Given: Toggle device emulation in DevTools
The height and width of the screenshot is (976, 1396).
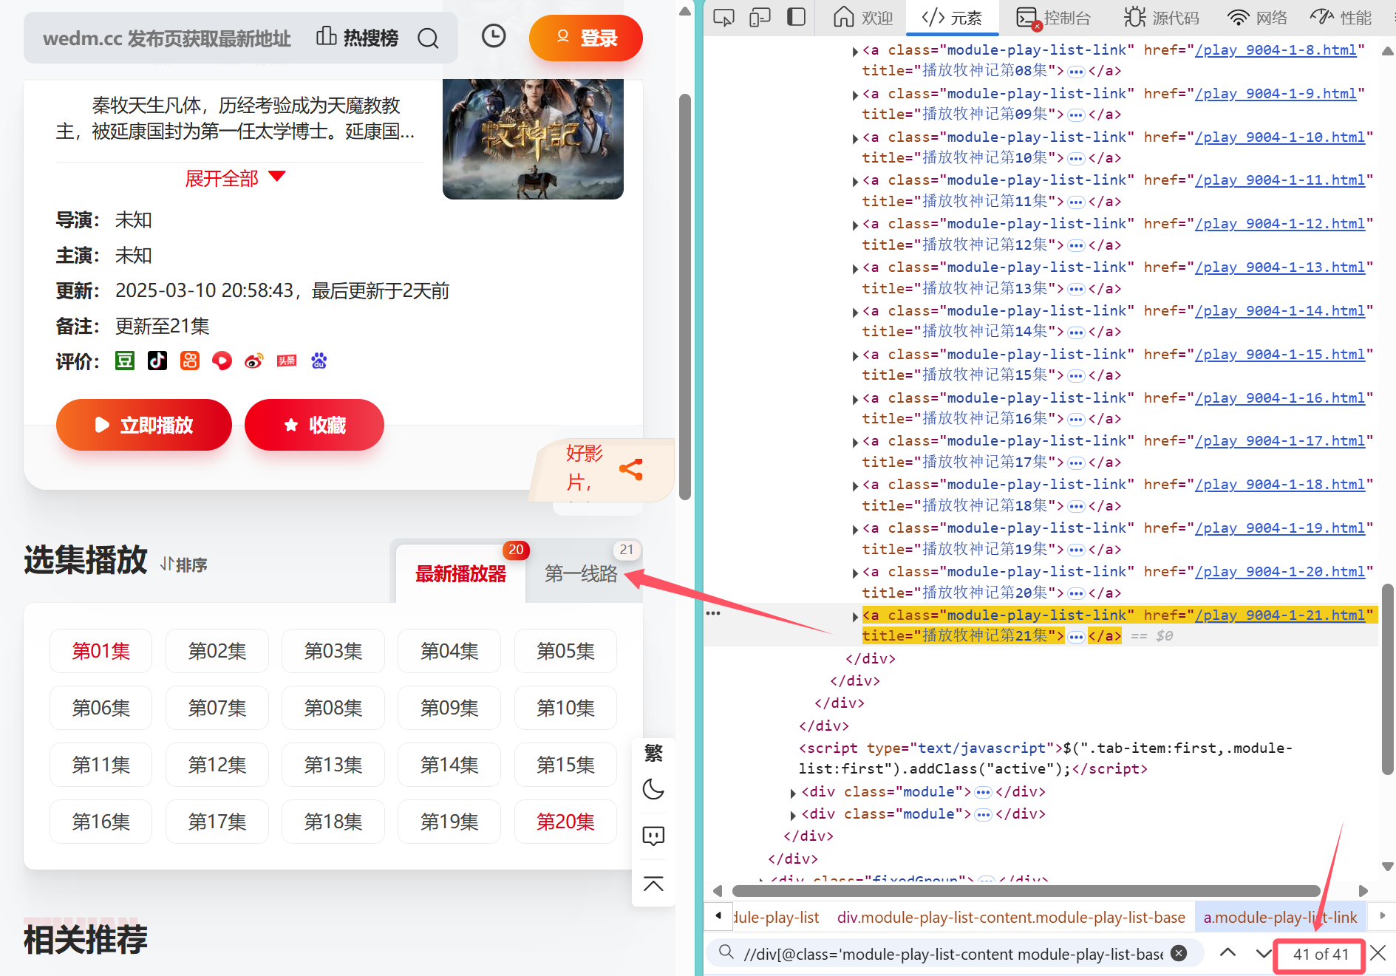Looking at the screenshot, I should [760, 17].
